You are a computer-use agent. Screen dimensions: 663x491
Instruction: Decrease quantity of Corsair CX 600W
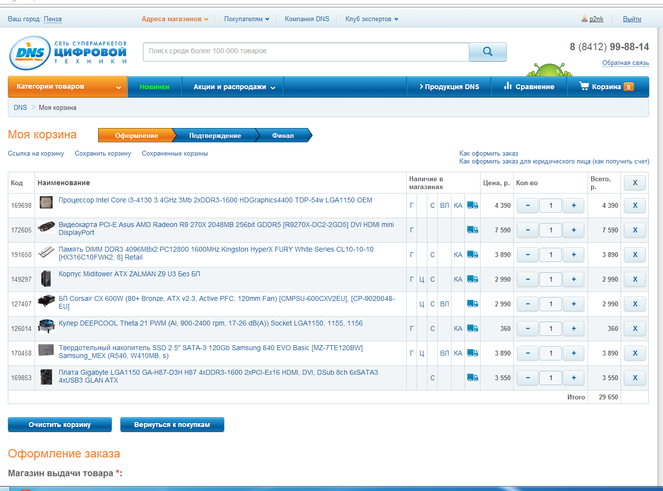(527, 304)
